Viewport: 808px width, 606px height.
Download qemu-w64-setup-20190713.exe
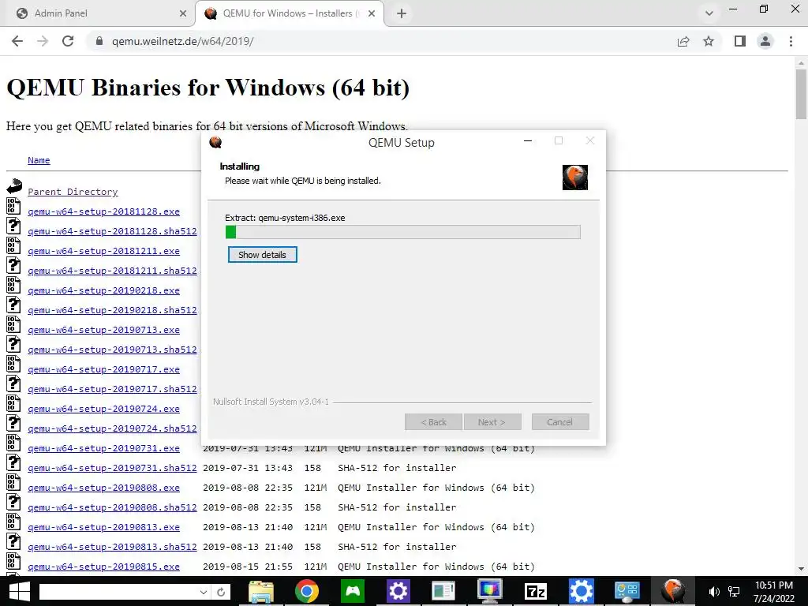pos(103,330)
